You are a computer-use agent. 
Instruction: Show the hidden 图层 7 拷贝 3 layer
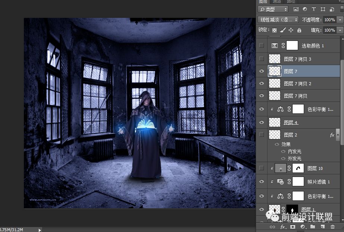(262, 59)
